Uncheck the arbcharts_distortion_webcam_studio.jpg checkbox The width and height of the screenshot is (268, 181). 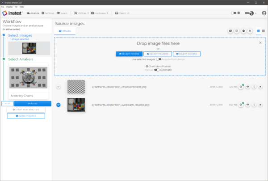(59, 105)
